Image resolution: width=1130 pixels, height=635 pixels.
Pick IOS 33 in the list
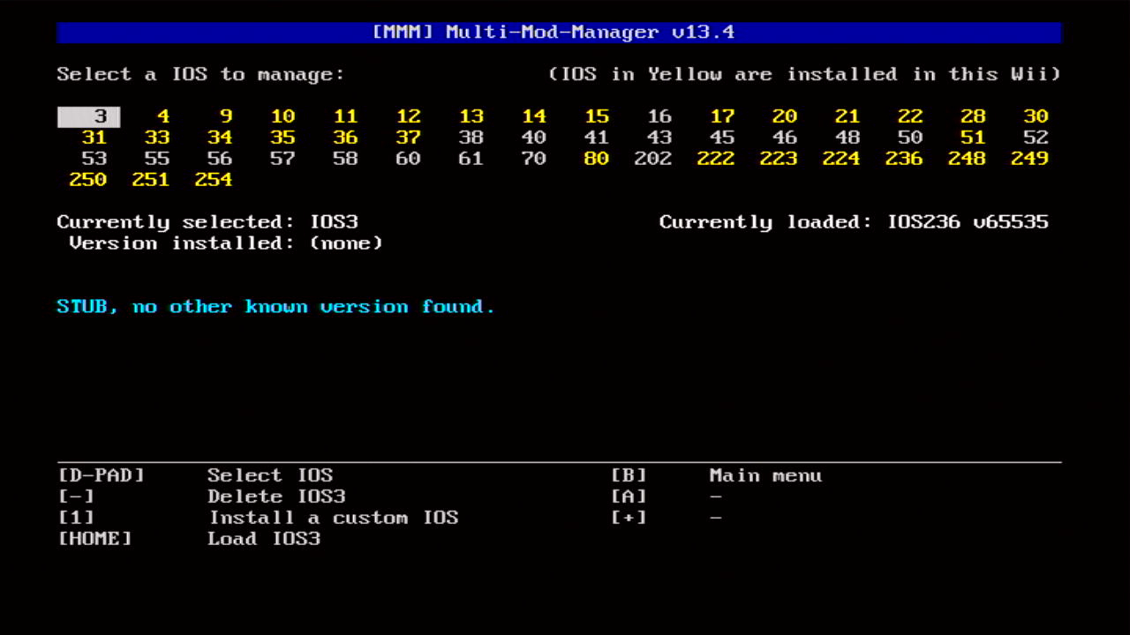(157, 138)
